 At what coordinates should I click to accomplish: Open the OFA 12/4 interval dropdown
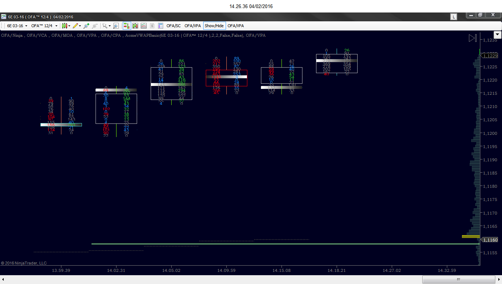[x=44, y=26]
